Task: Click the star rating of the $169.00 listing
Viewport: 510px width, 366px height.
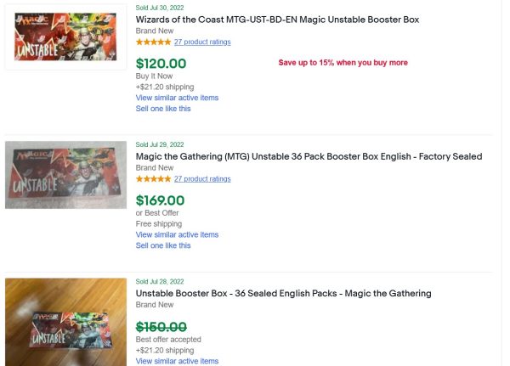Action: tap(153, 179)
